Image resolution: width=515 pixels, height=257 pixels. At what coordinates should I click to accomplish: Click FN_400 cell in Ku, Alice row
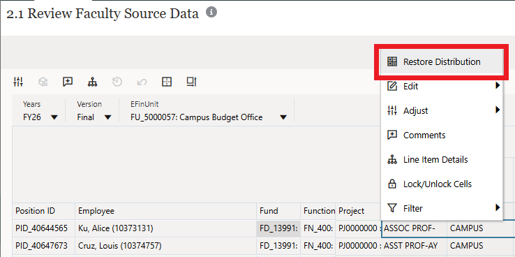pyautogui.click(x=318, y=228)
